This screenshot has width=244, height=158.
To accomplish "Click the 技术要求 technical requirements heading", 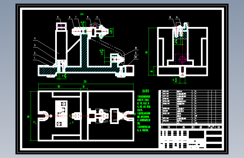I will pyautogui.click(x=146, y=91).
